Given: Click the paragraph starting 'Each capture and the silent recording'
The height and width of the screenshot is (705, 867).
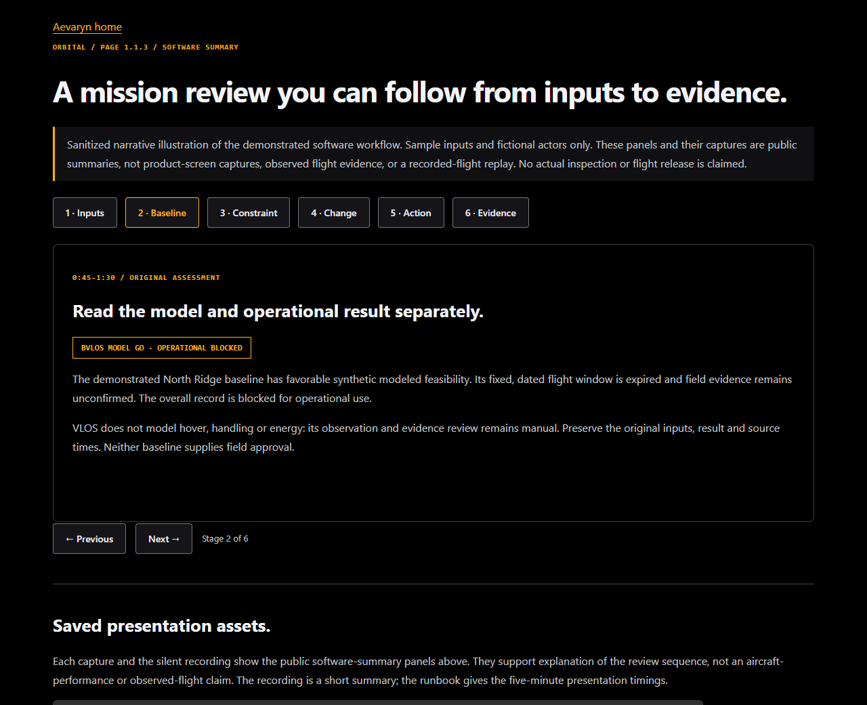Looking at the screenshot, I should (x=418, y=671).
